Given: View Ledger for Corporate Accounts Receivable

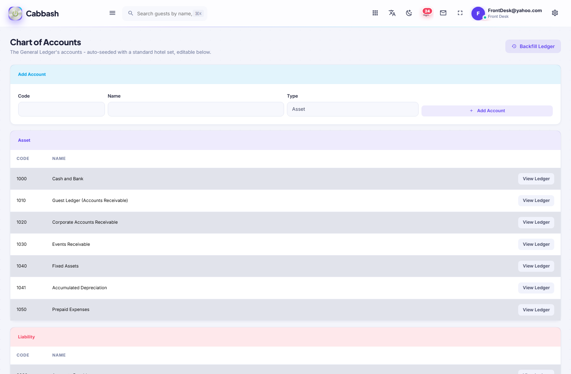Looking at the screenshot, I should coord(536,222).
